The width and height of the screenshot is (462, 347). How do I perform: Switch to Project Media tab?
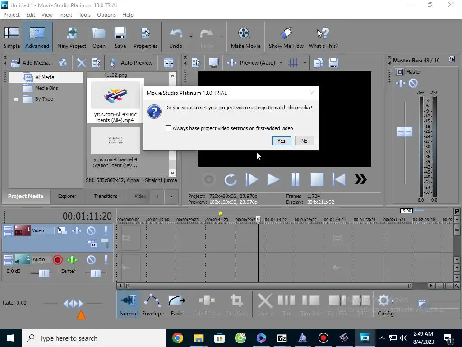point(26,196)
